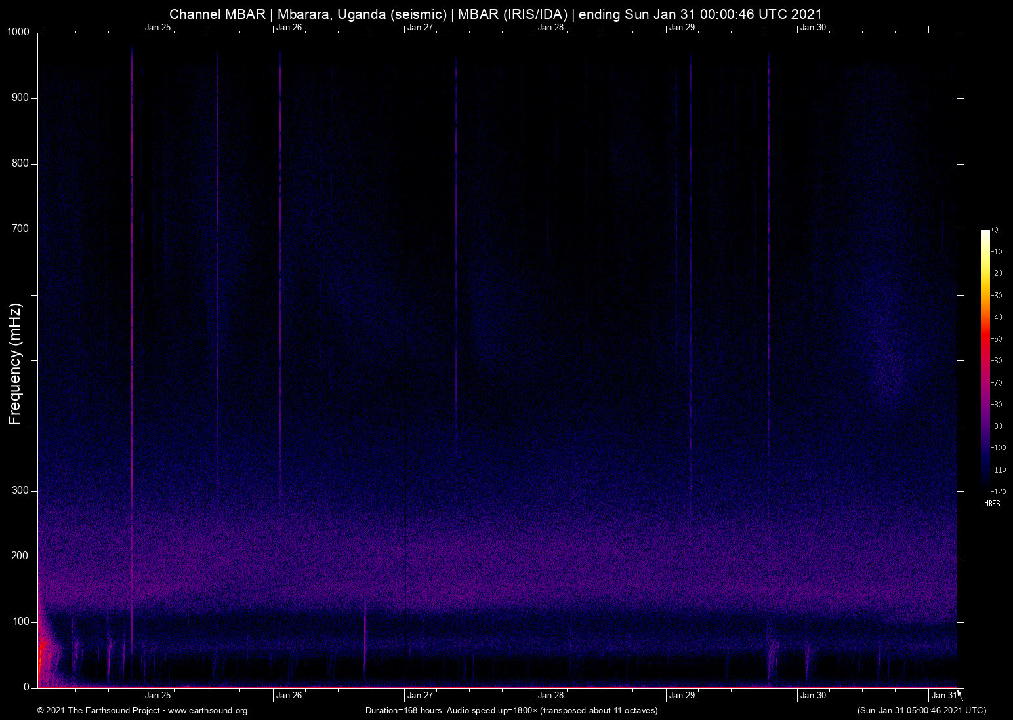
Task: Click the dBFS unit label under the color scale
Action: pyautogui.click(x=992, y=504)
